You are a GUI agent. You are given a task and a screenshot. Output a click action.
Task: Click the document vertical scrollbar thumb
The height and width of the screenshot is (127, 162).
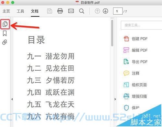point(112,33)
